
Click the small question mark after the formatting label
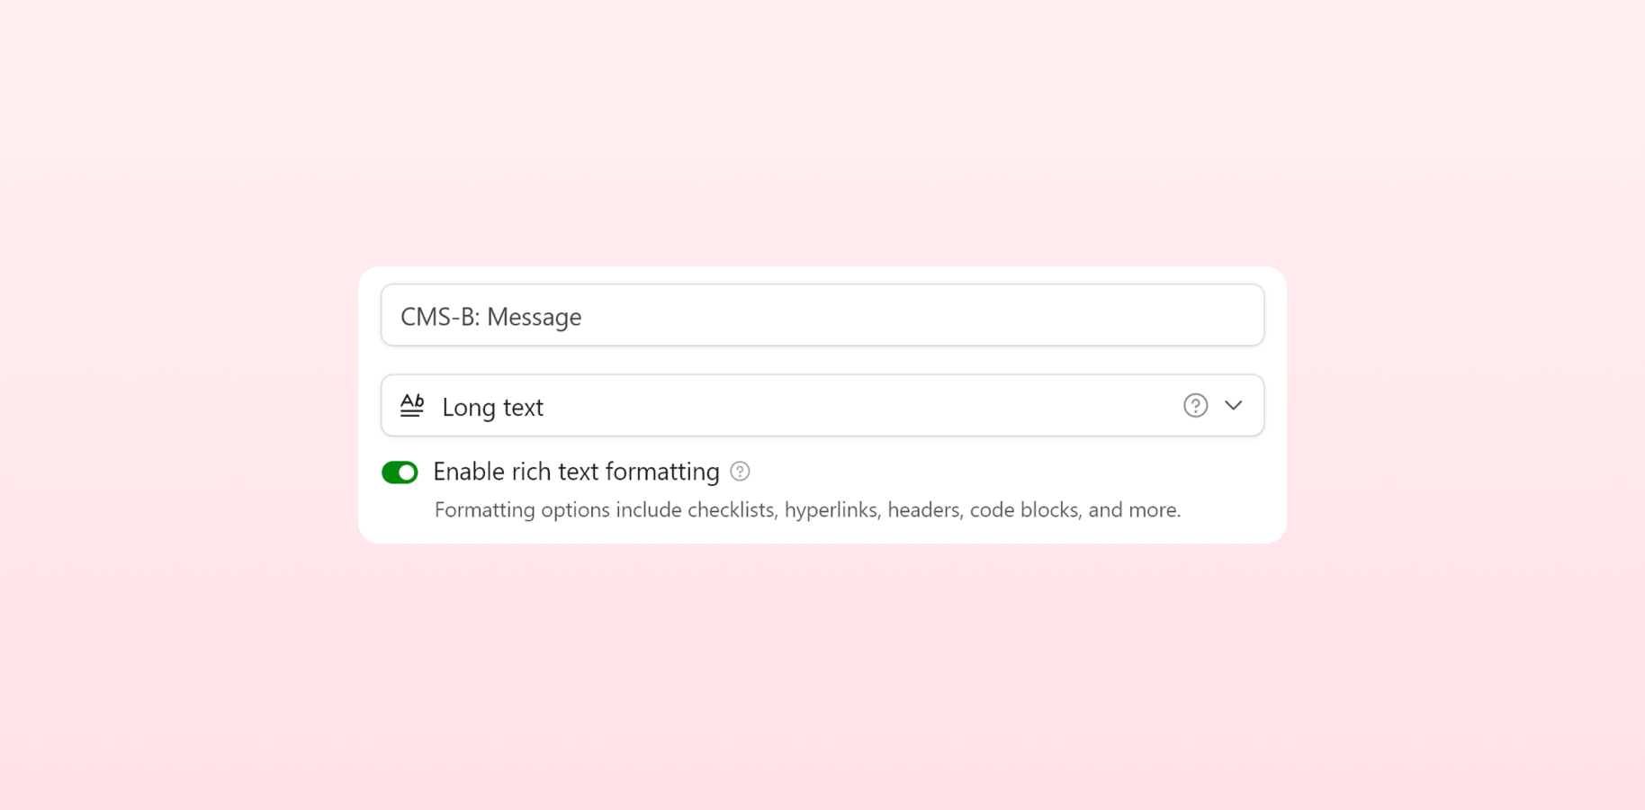pyautogui.click(x=740, y=472)
